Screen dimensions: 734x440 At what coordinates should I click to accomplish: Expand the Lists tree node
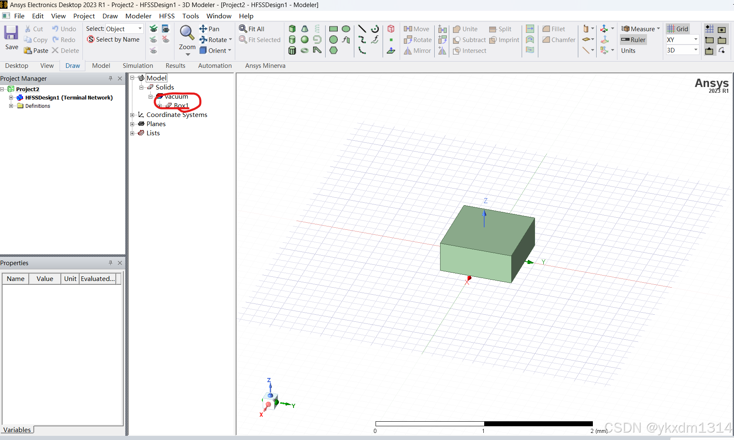[132, 133]
